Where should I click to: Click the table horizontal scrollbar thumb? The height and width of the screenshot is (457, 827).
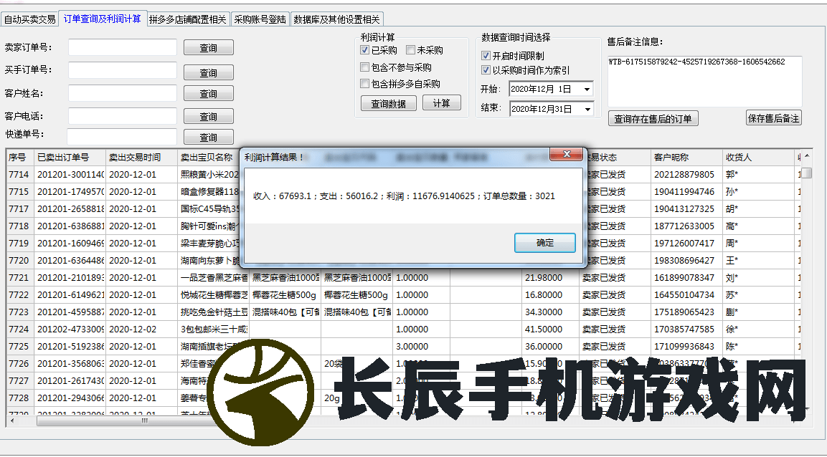[x=144, y=421]
